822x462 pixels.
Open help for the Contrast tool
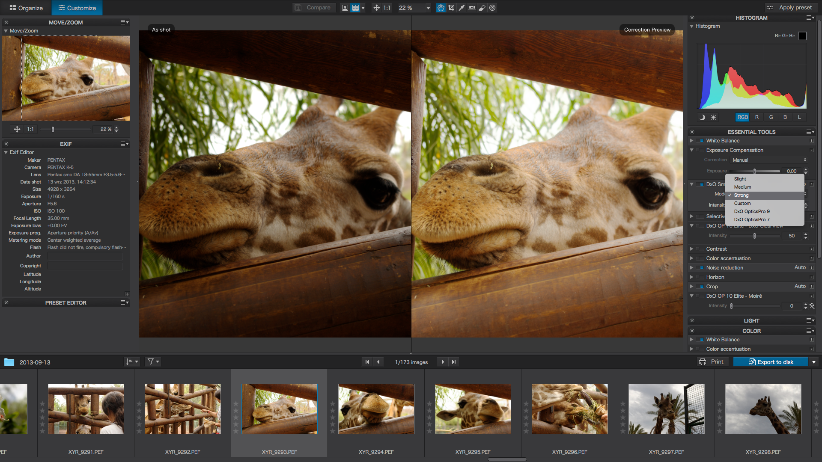tap(812, 249)
